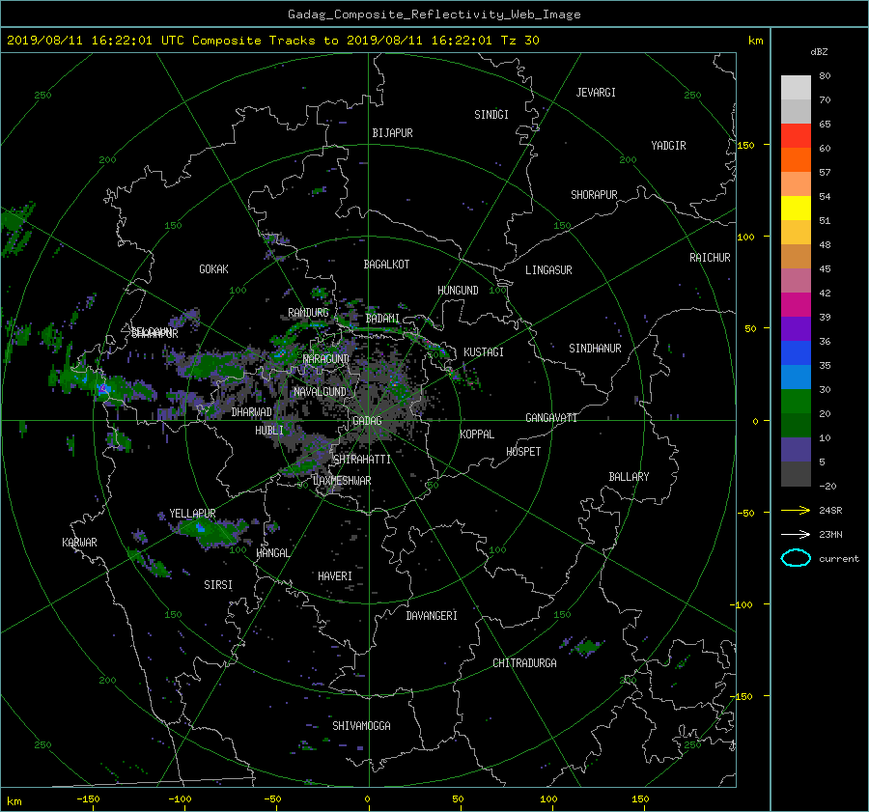This screenshot has height=812, width=869.
Task: Click the UTC timestamp composite tracks header
Action: click(x=272, y=41)
